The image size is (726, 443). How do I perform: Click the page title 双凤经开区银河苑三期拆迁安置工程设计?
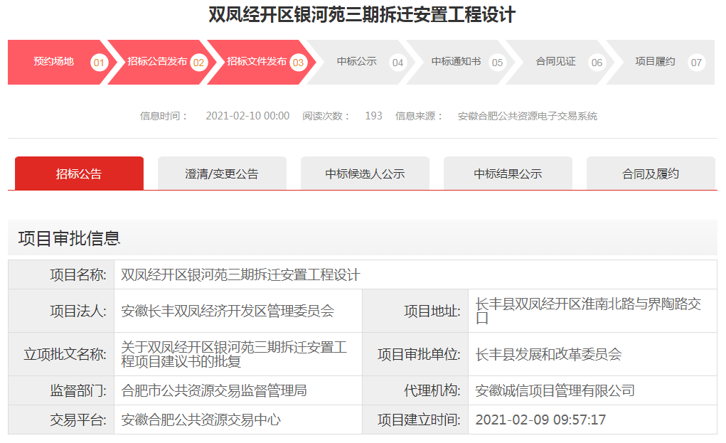362,15
